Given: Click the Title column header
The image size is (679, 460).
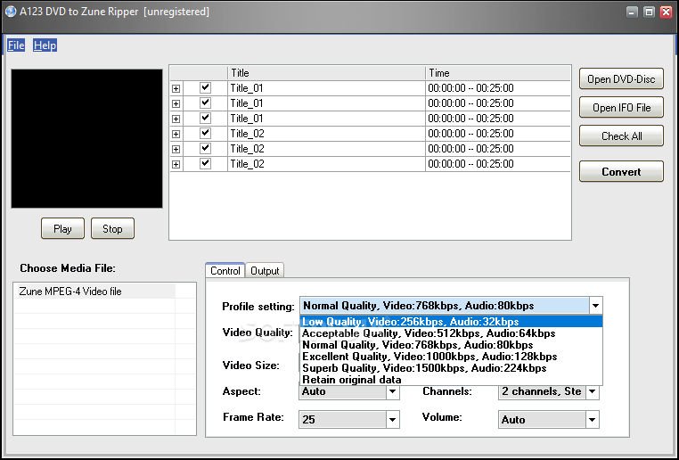Looking at the screenshot, I should coord(326,73).
